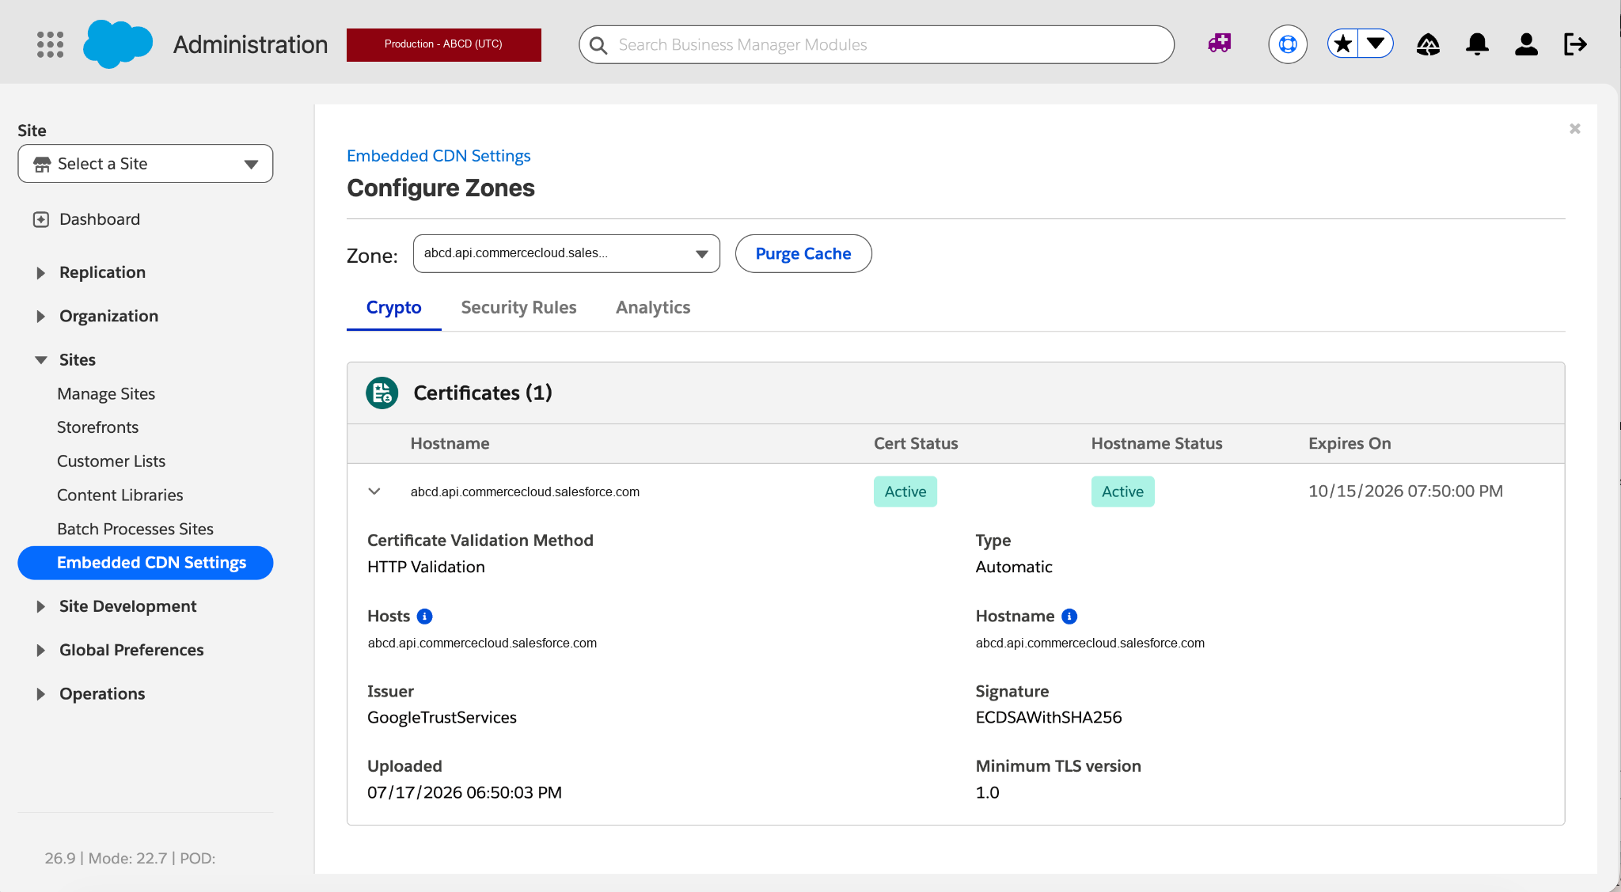1621x892 pixels.
Task: Open Content Libraries
Action: tap(120, 495)
